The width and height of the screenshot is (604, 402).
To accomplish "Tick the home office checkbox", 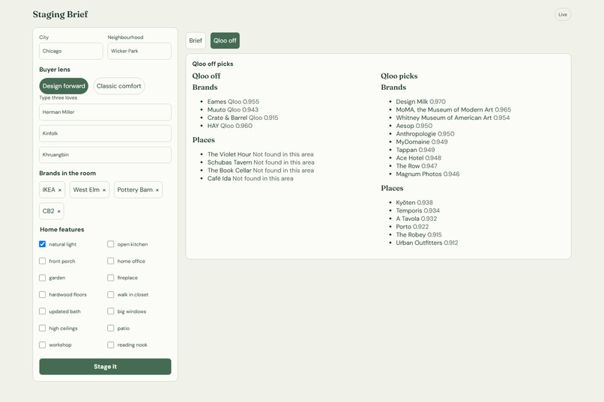I will pos(111,261).
